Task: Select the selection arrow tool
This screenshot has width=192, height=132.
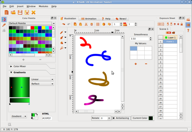Action: pyautogui.click(x=61, y=37)
